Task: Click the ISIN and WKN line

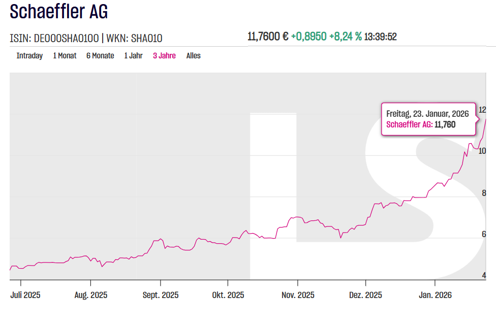Action: click(x=86, y=38)
